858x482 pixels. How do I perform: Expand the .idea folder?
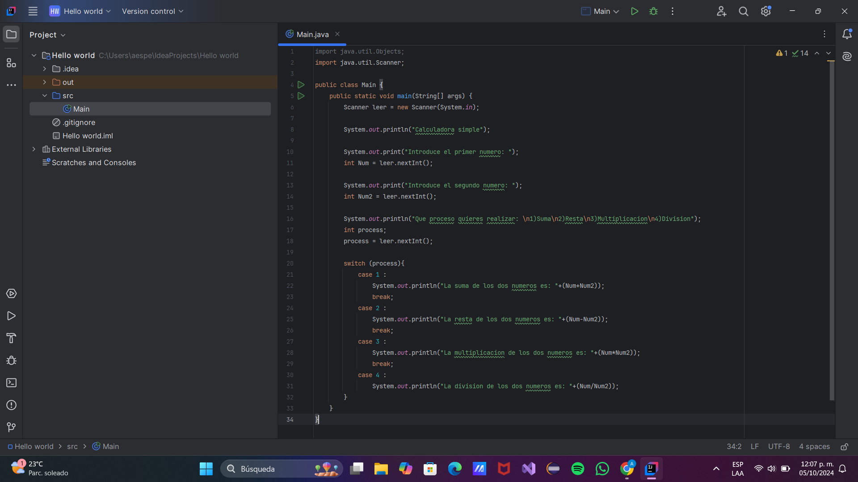tap(45, 69)
